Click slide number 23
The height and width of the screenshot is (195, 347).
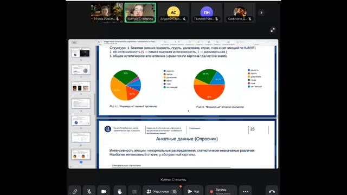click(252, 129)
